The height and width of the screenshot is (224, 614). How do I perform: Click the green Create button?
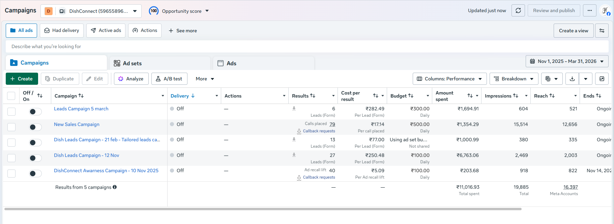coord(22,79)
